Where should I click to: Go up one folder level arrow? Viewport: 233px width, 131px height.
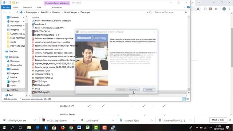[x=17, y=12]
